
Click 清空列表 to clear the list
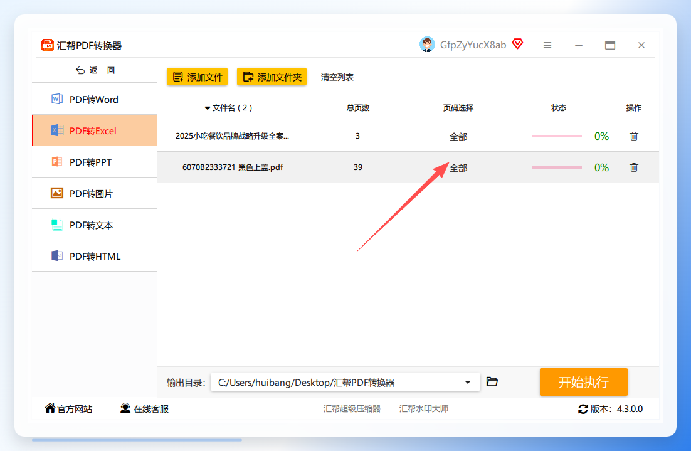coord(337,77)
